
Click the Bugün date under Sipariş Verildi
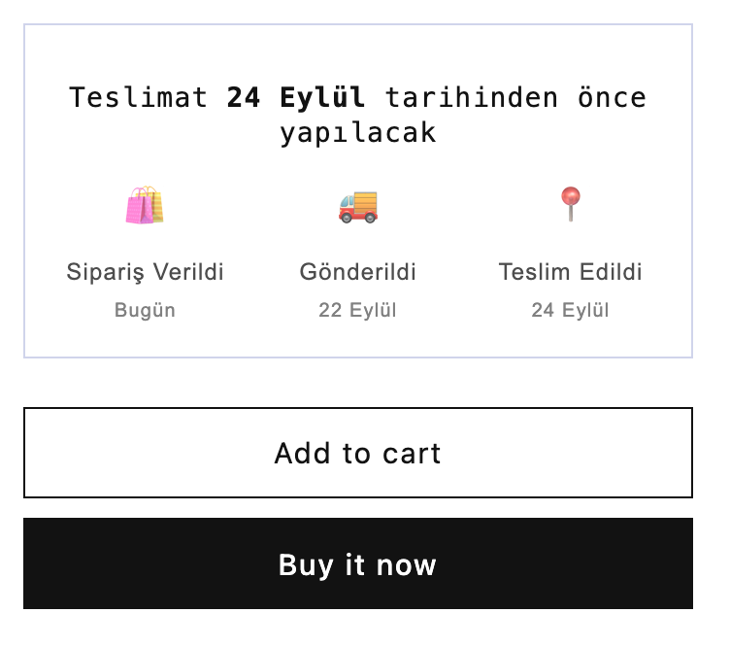(x=145, y=311)
